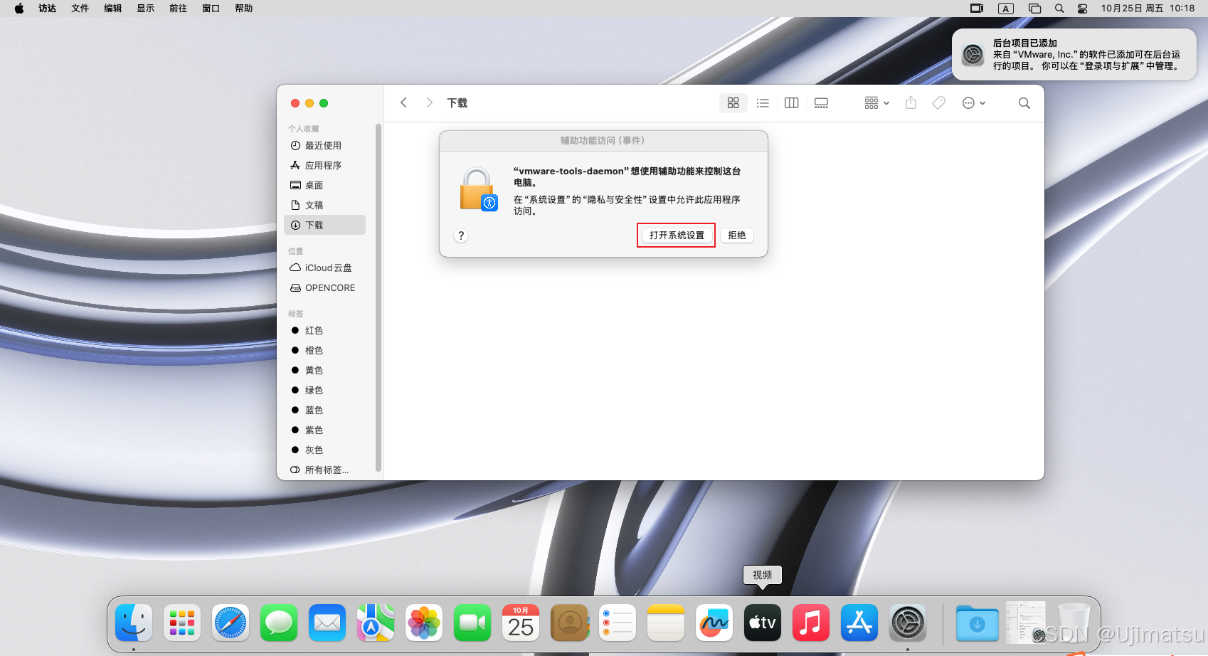
Task: Open Freeform app in Dock
Action: [714, 623]
